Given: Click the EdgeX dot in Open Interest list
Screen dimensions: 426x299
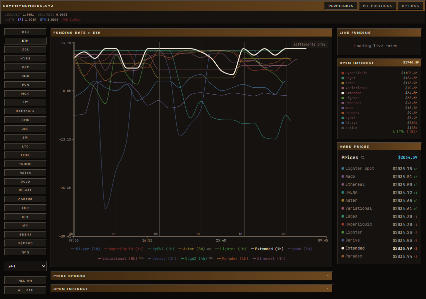Looking at the screenshot, I should click(x=343, y=78).
